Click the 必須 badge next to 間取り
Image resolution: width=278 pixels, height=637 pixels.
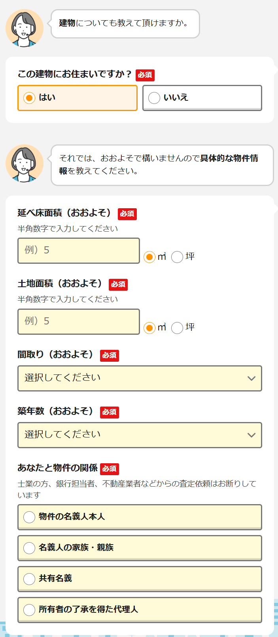coord(110,355)
